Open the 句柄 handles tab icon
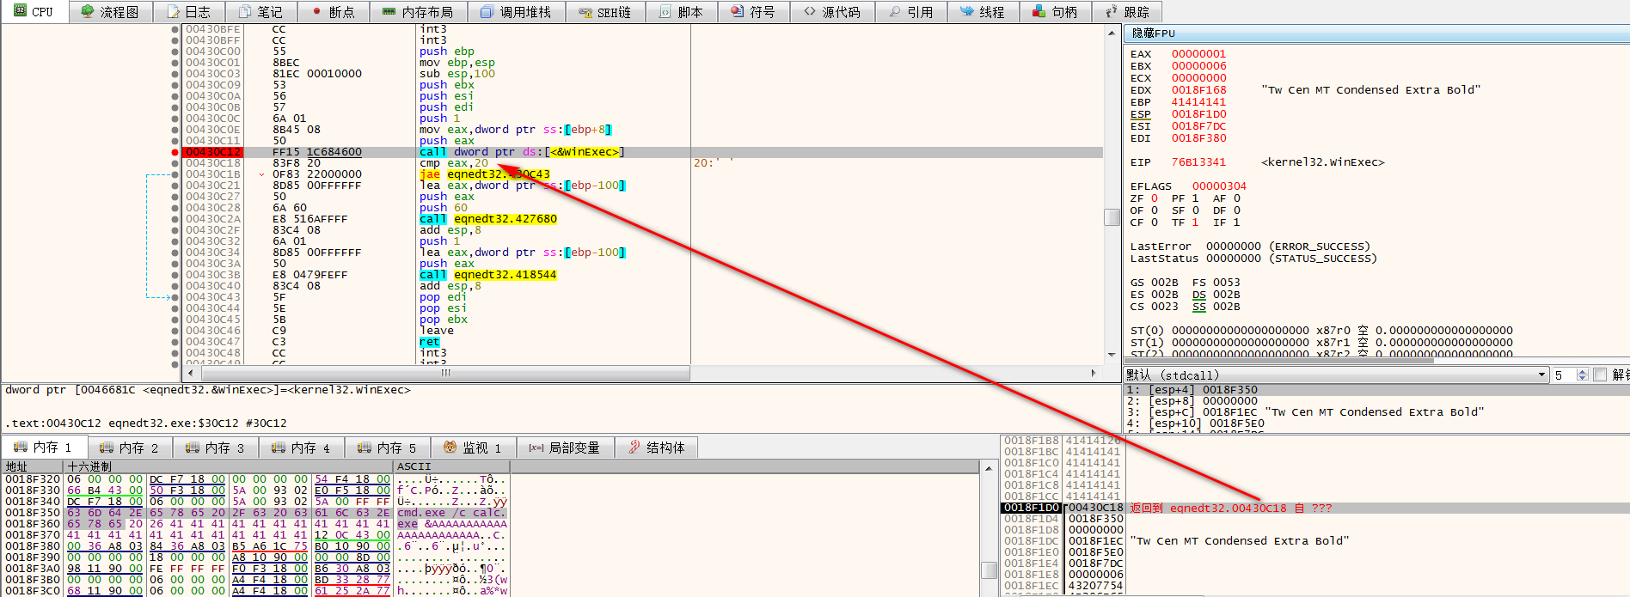 (1039, 11)
